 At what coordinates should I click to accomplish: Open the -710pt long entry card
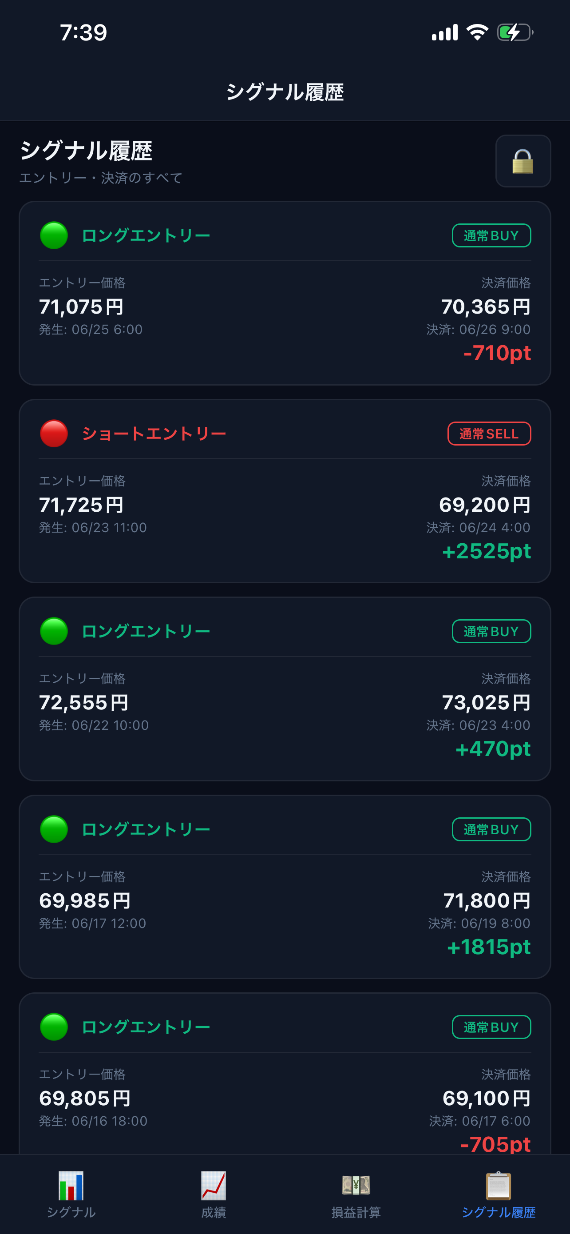tap(285, 293)
